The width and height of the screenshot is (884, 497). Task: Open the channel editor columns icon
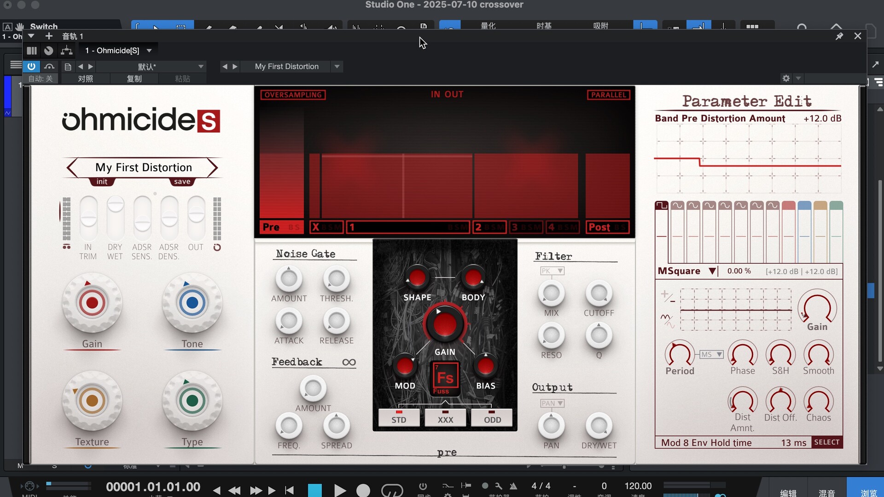pos(32,51)
